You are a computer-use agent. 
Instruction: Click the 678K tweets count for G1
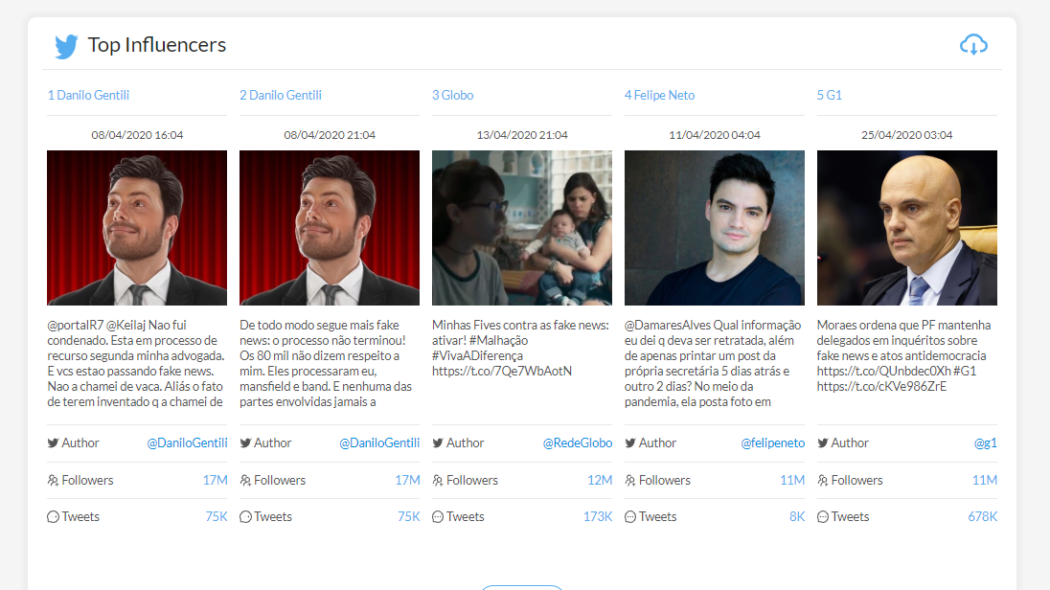pos(982,517)
